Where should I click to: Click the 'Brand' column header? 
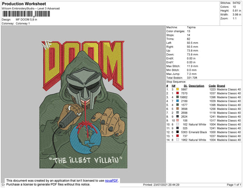coord(221,86)
